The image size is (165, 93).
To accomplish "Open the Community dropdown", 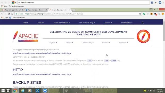I will pyautogui.click(x=88, y=43).
